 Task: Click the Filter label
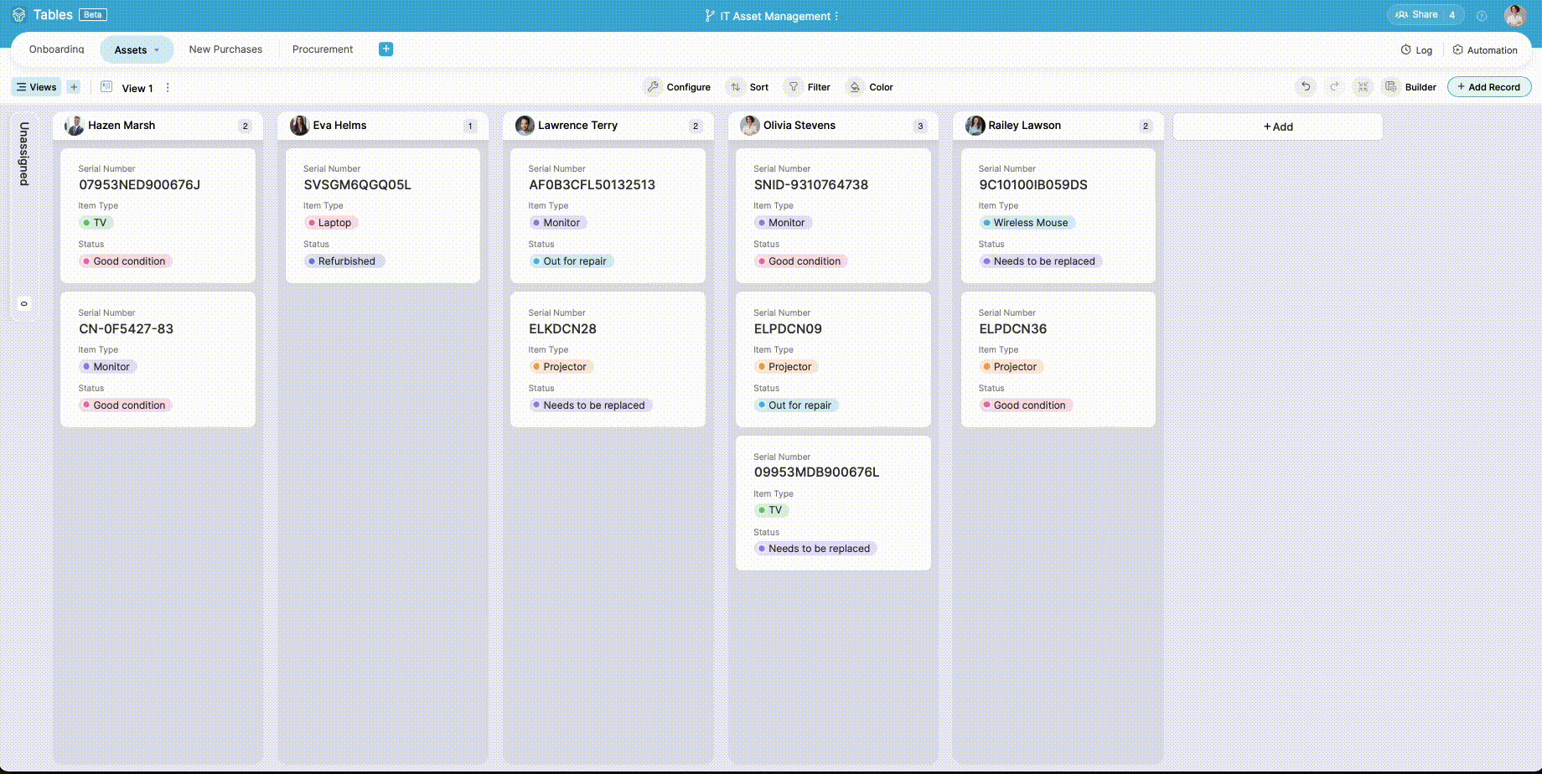(x=819, y=87)
